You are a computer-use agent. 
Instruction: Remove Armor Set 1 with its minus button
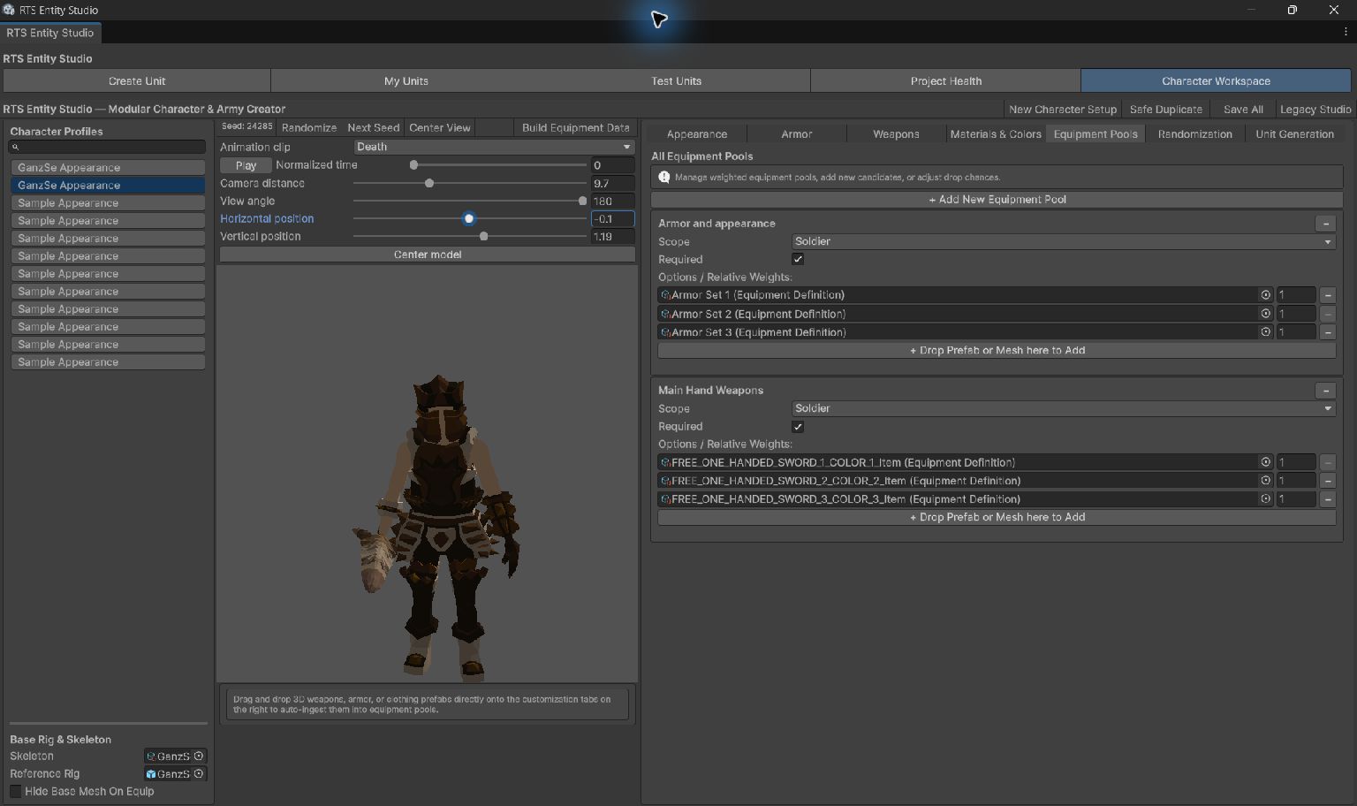(x=1327, y=295)
